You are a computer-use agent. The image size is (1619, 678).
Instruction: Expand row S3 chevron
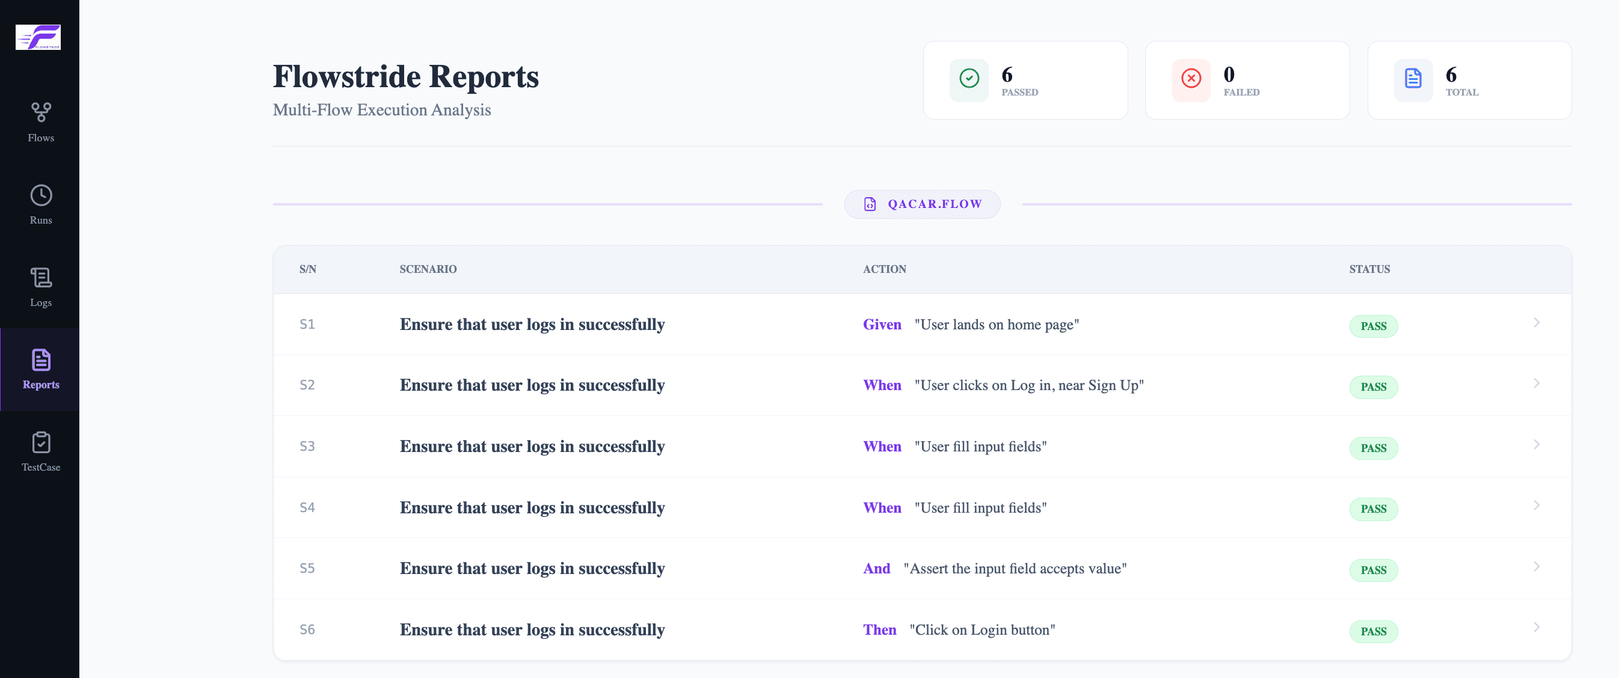tap(1536, 445)
